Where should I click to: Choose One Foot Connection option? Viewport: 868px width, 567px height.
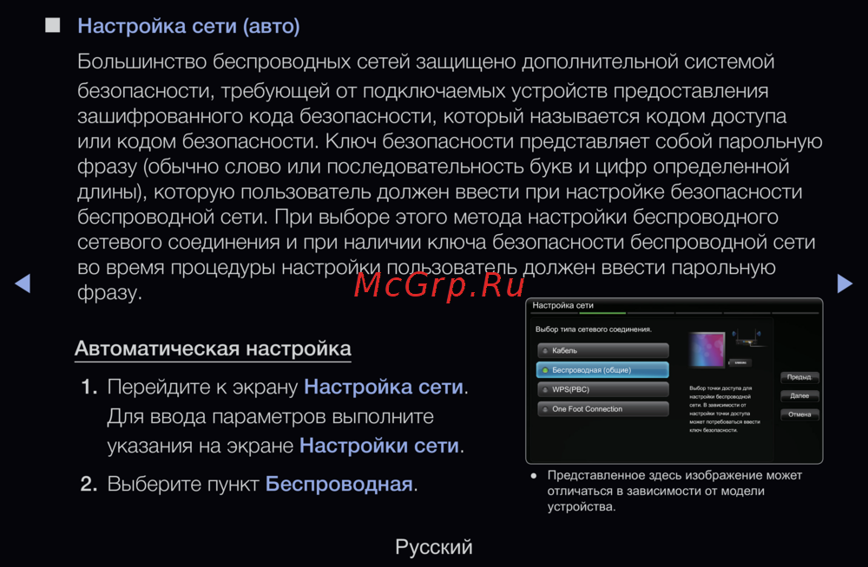pos(602,409)
